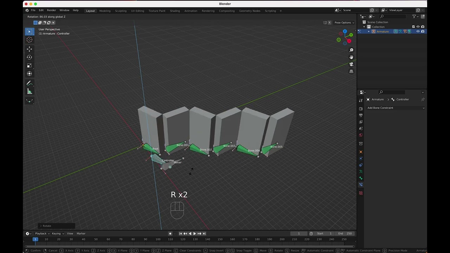Switch to the Geometry Nodes workspace tab

pos(250,11)
